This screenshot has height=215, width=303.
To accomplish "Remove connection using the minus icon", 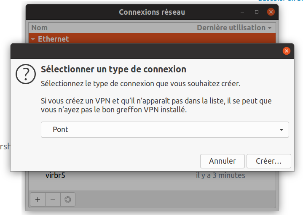I will tap(53, 199).
